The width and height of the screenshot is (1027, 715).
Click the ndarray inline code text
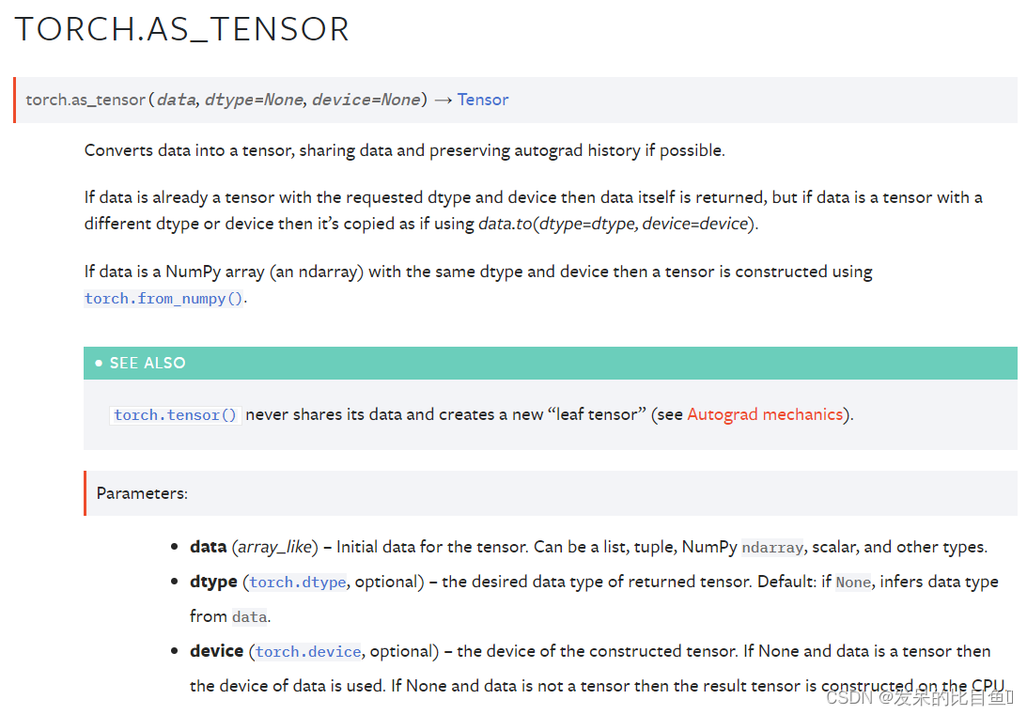(x=772, y=548)
